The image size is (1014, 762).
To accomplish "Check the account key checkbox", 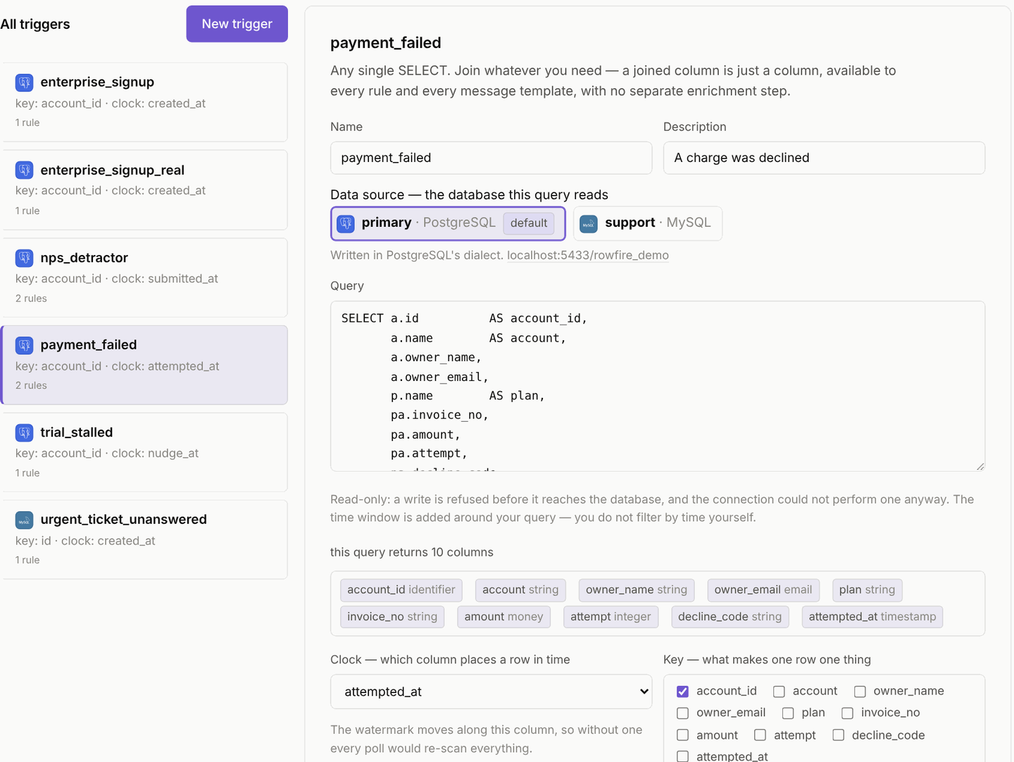I will click(779, 692).
